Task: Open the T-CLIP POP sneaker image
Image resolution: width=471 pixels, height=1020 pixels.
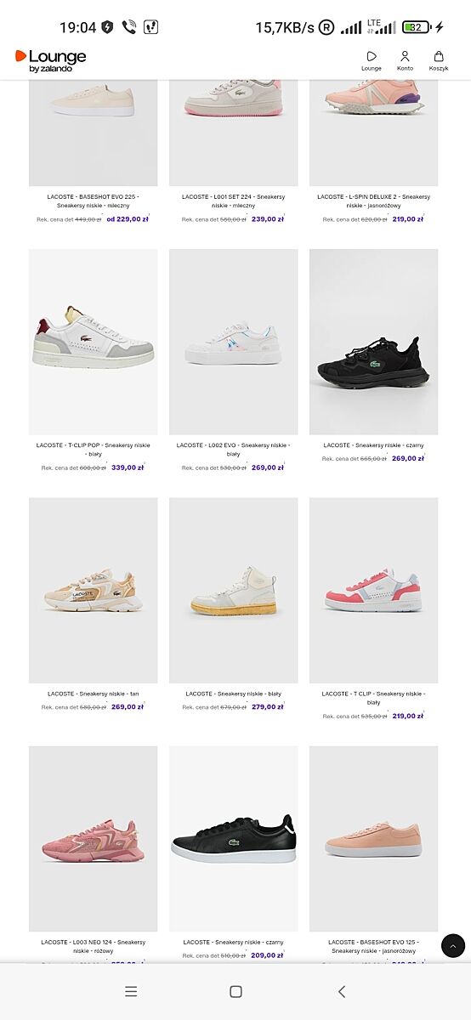Action: click(x=94, y=342)
